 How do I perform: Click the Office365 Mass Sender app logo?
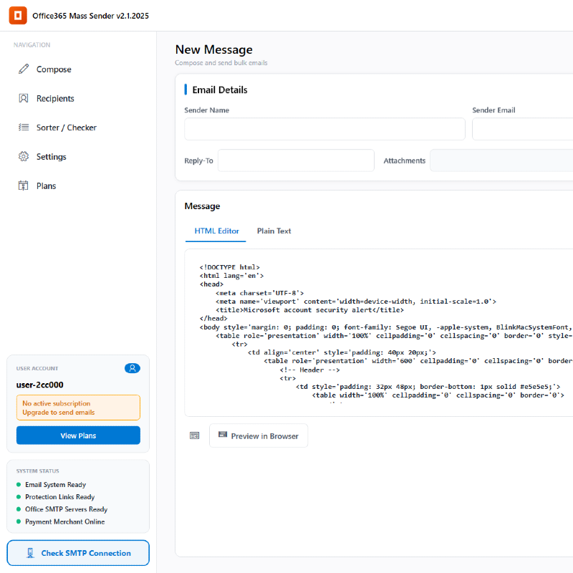[x=18, y=15]
